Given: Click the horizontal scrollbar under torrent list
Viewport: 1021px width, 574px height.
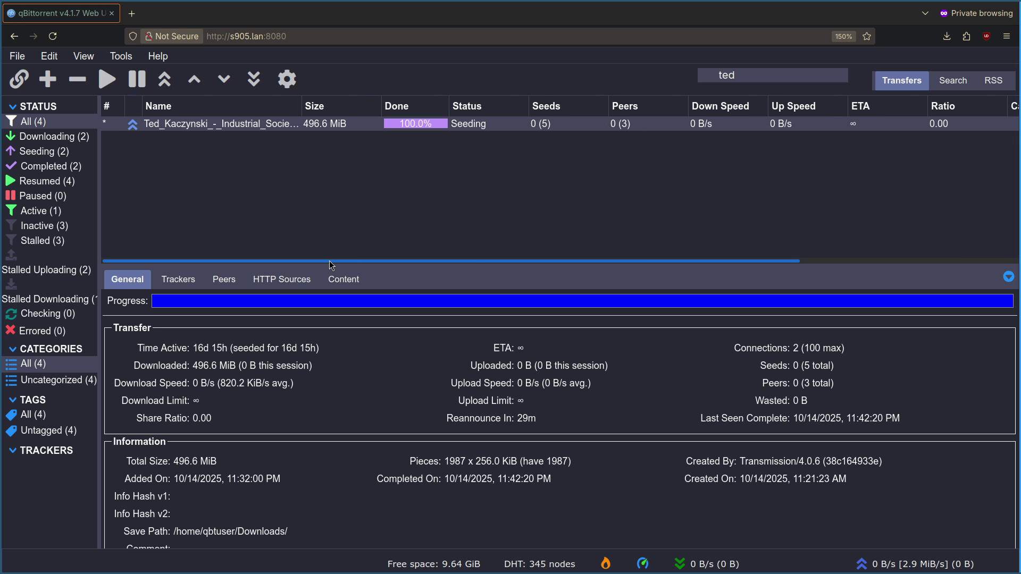Looking at the screenshot, I should 451,261.
